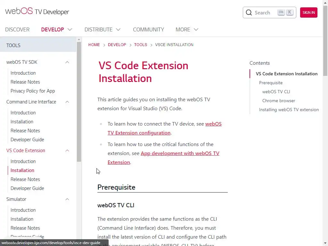
Task: Open Developer Guide under VS Code Extension
Action: pyautogui.click(x=27, y=188)
